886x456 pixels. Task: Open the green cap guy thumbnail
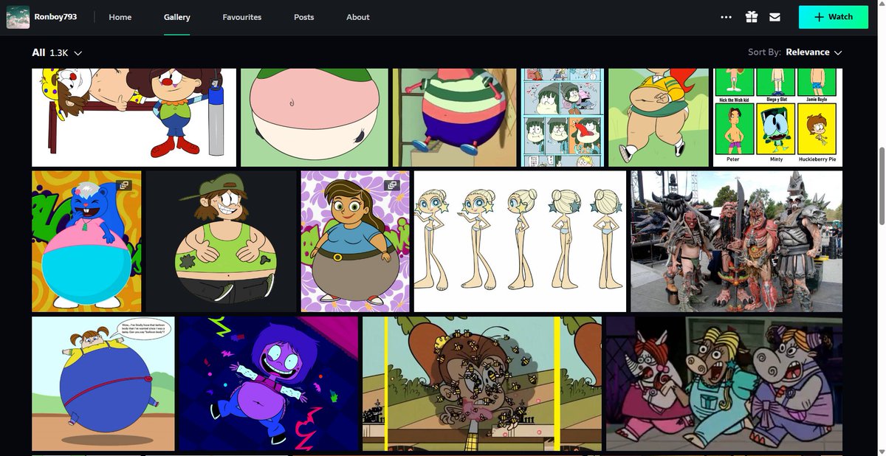[x=221, y=241]
